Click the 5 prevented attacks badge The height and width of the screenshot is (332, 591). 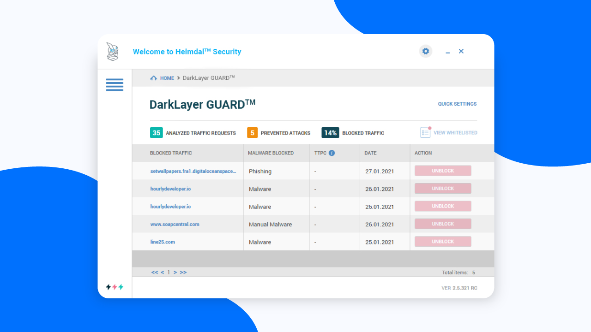tap(253, 133)
